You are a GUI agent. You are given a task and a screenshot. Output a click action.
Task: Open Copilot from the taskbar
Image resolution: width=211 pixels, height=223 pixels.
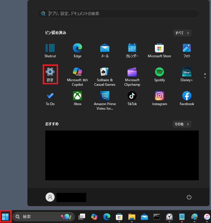(x=94, y=217)
